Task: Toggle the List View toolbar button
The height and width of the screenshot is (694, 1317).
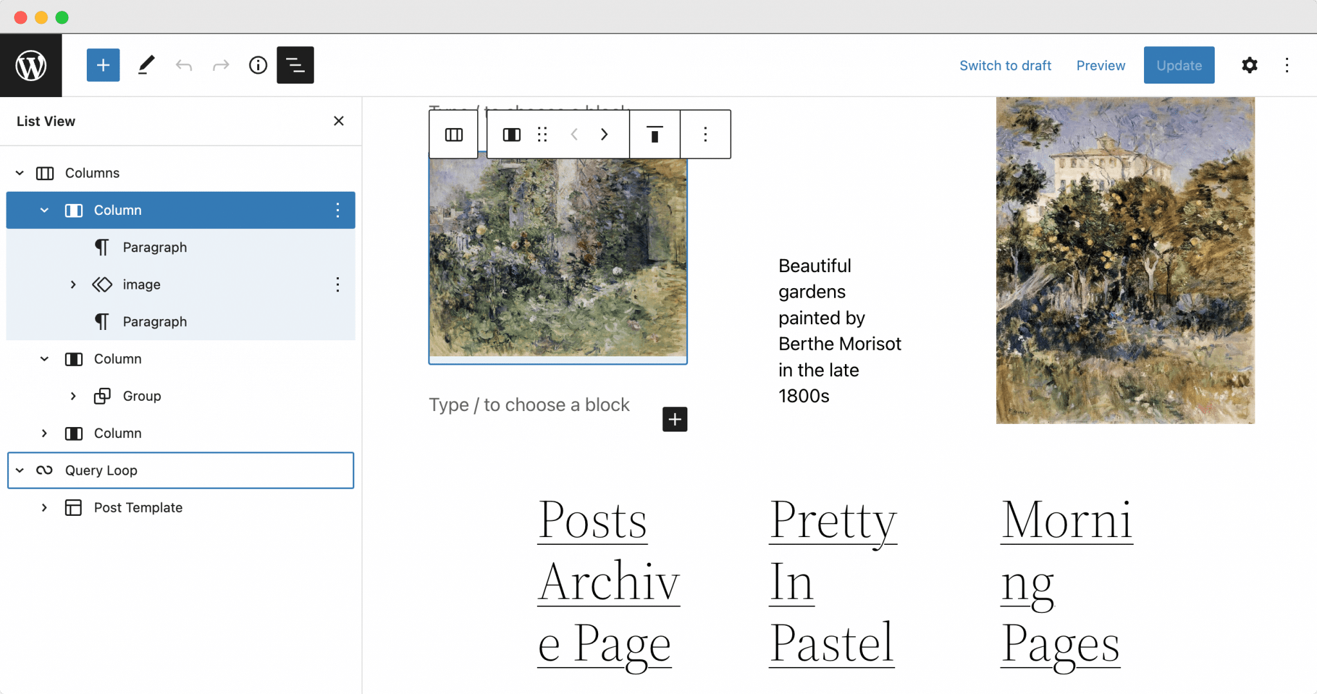Action: 295,65
